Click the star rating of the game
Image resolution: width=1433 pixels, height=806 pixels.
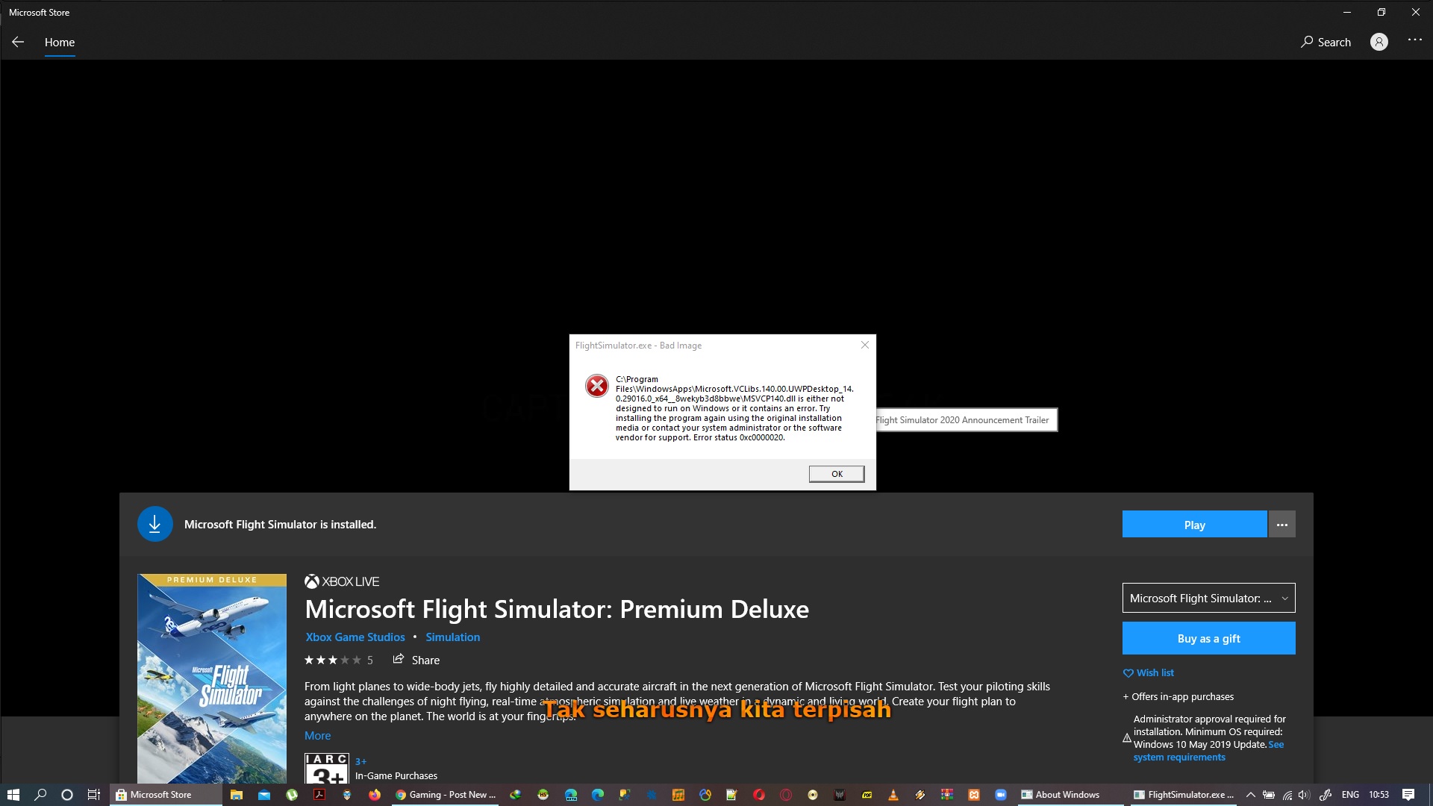click(333, 660)
